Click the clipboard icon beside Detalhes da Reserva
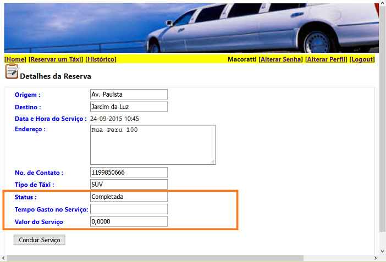Screen dimensions: 386x262 pyautogui.click(x=12, y=71)
